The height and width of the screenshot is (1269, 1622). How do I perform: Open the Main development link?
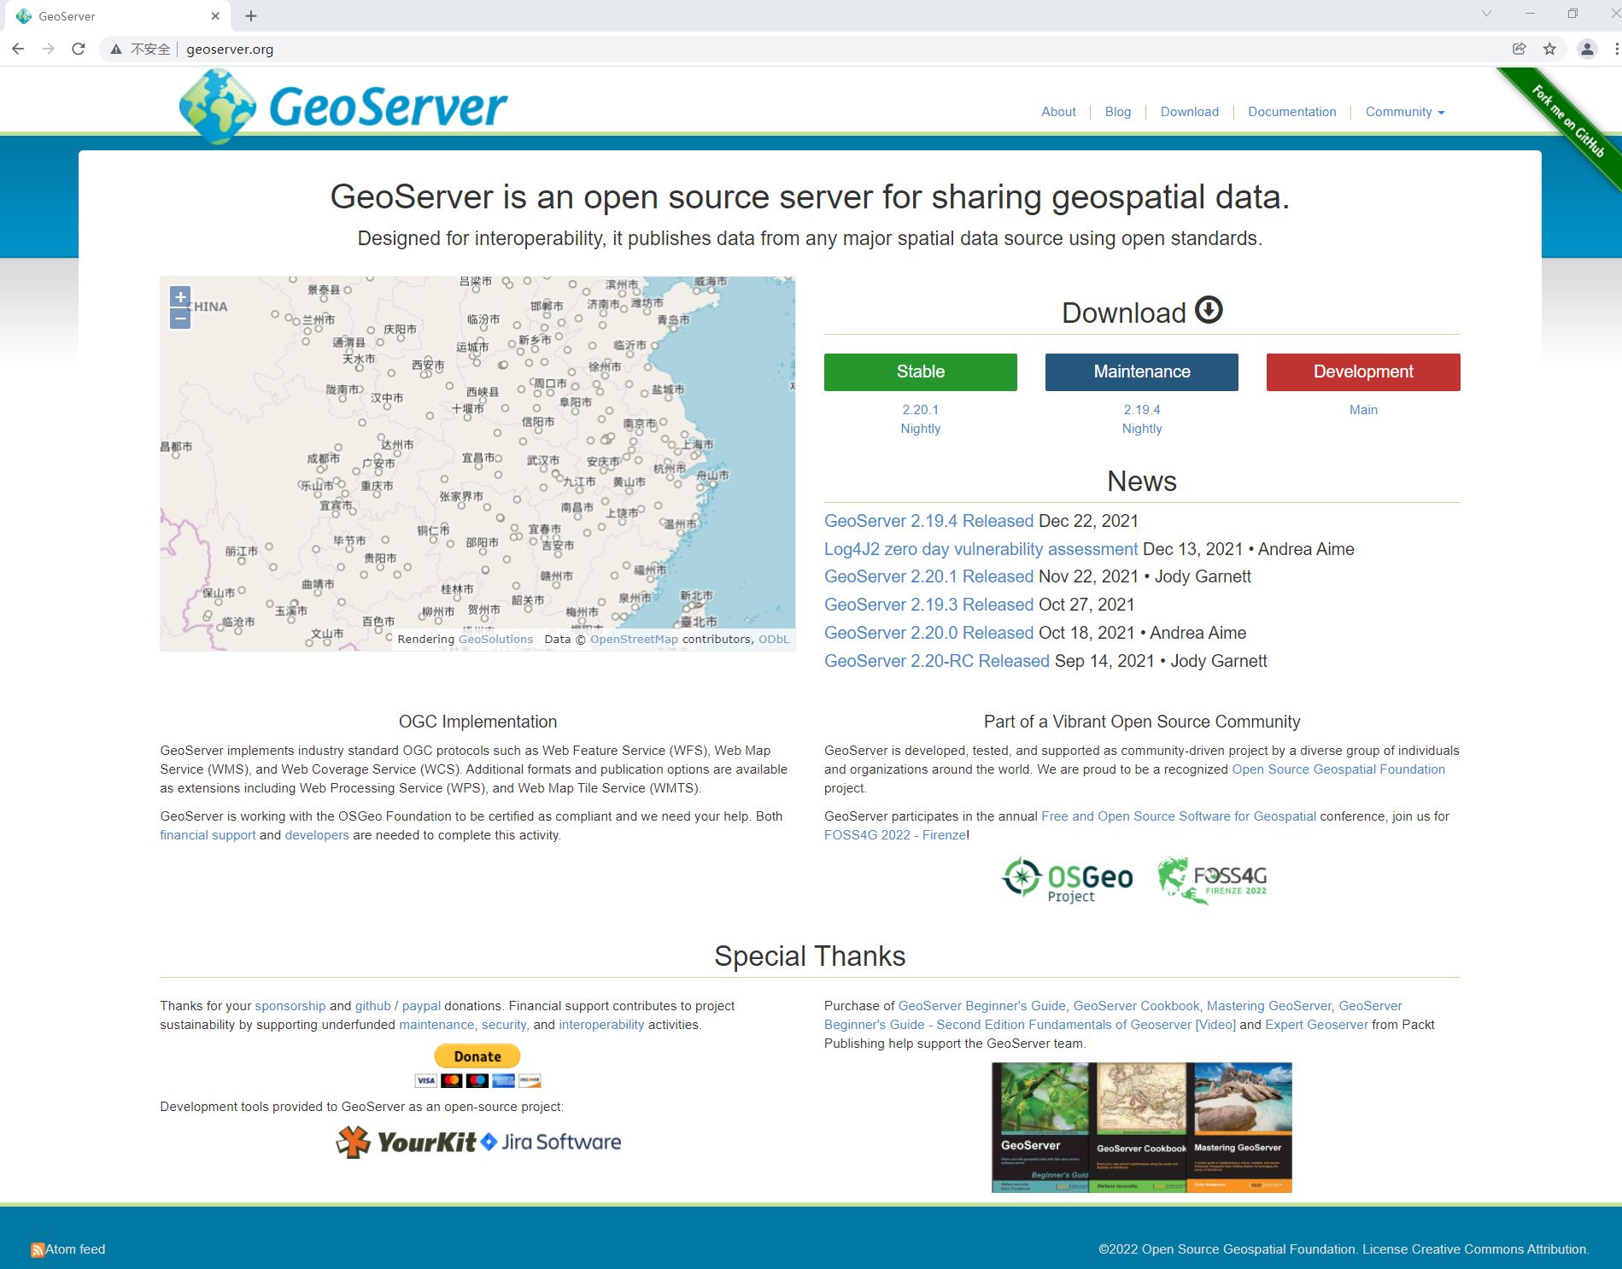[x=1363, y=410]
